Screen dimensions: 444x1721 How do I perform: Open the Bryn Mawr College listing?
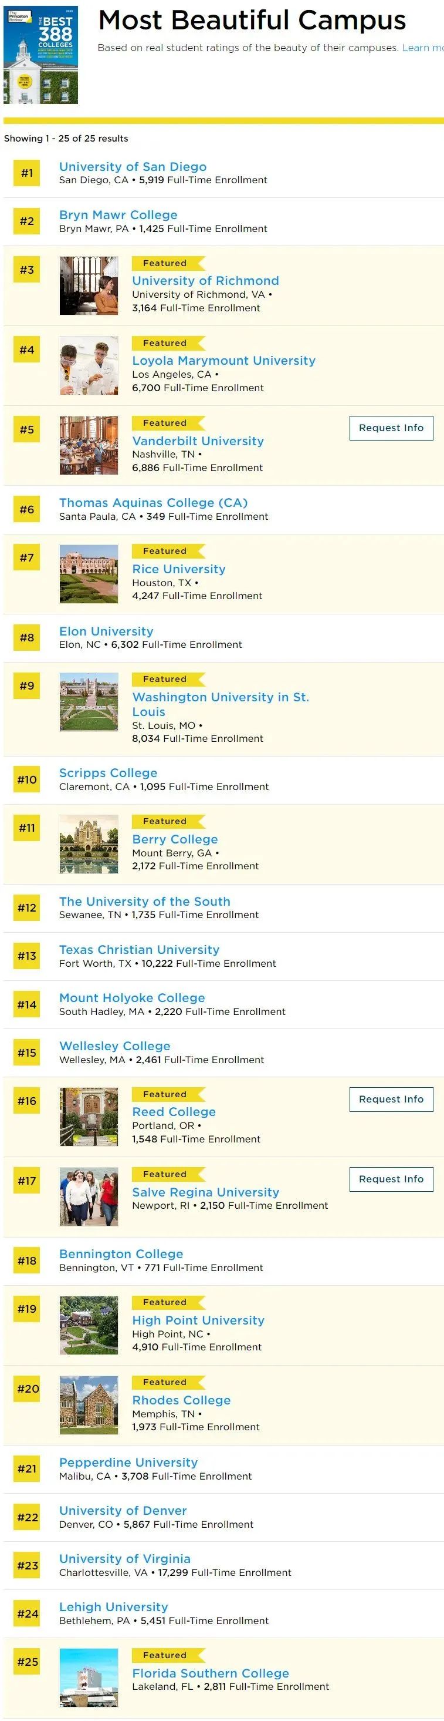click(118, 214)
